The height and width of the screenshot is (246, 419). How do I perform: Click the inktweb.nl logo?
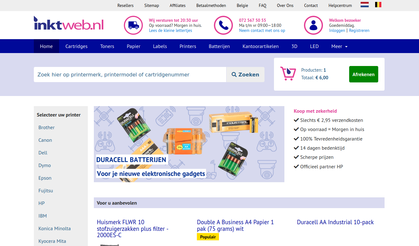[69, 24]
